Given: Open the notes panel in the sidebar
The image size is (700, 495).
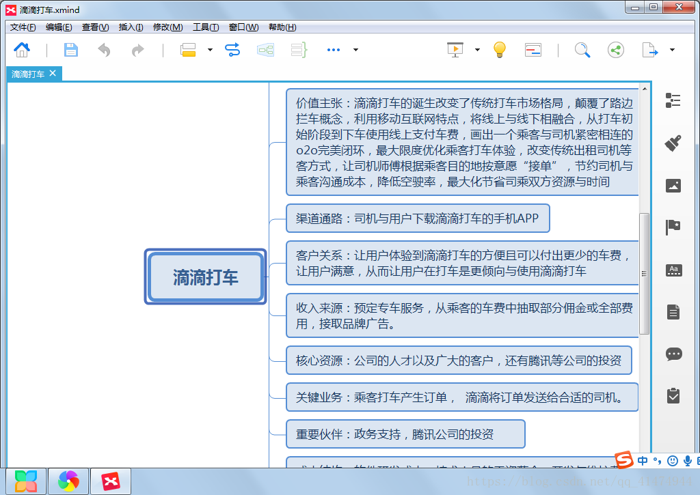Looking at the screenshot, I should click(673, 312).
